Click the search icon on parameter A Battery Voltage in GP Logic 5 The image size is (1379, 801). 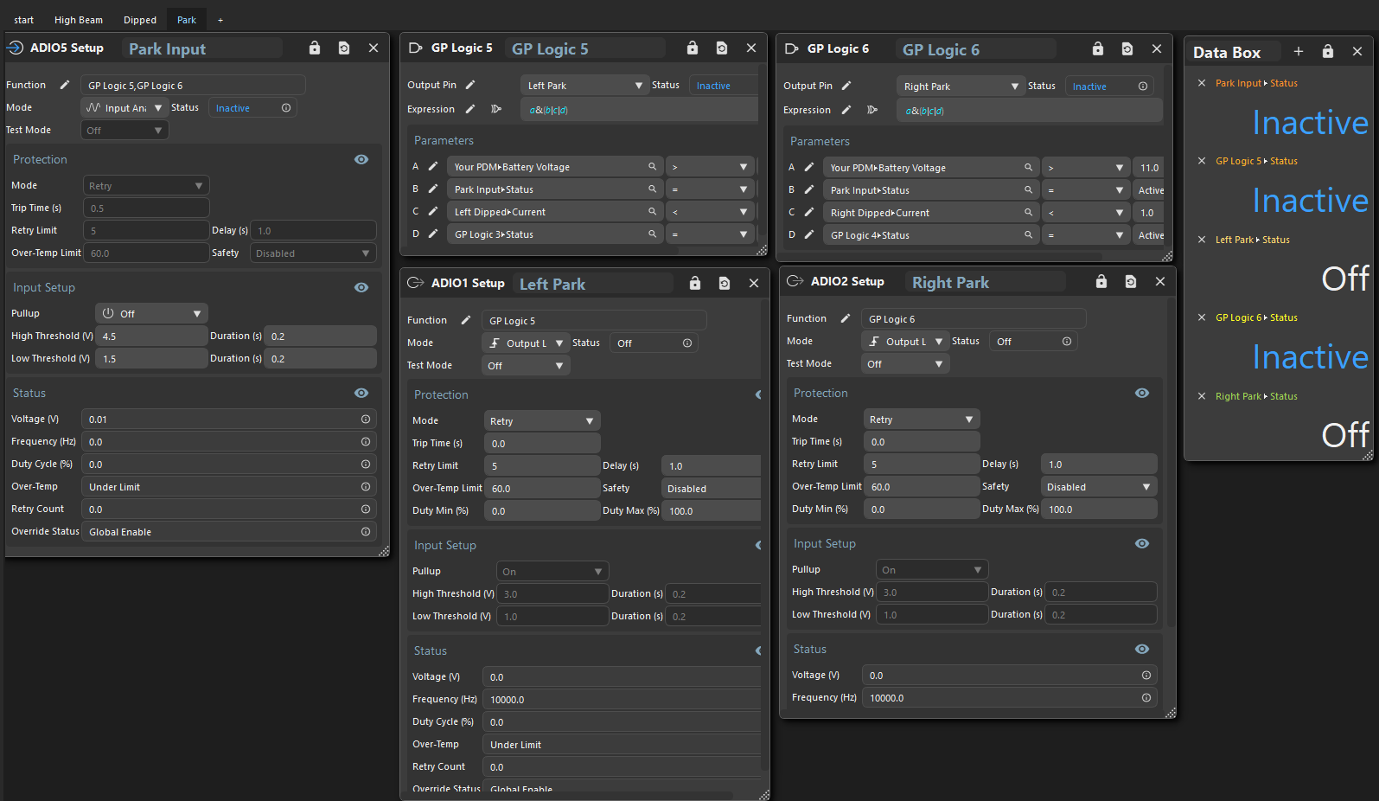(653, 167)
